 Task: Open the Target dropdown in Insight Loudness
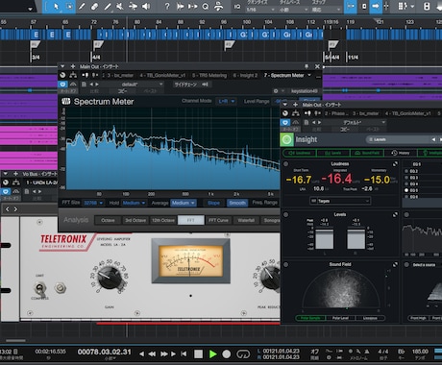[340, 201]
